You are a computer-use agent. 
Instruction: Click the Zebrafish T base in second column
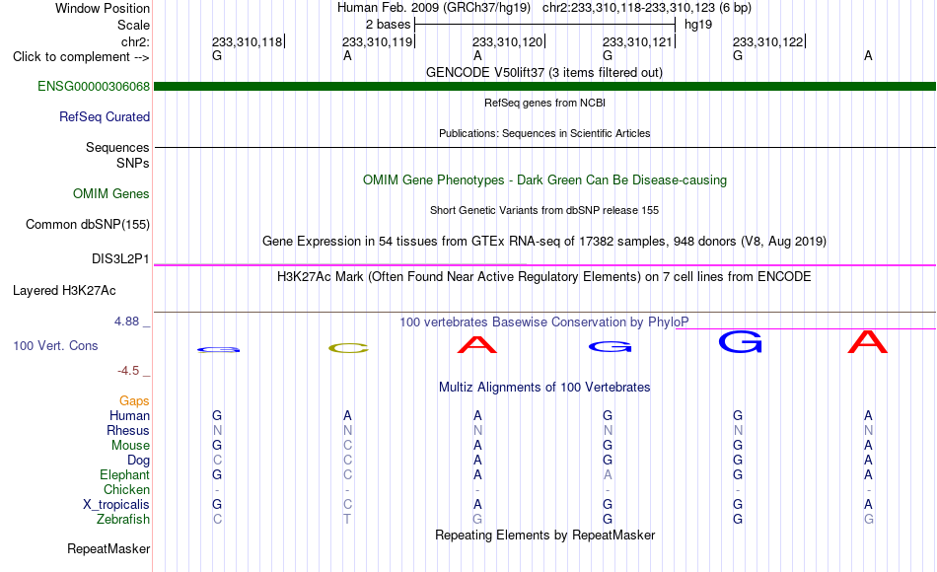tap(347, 520)
